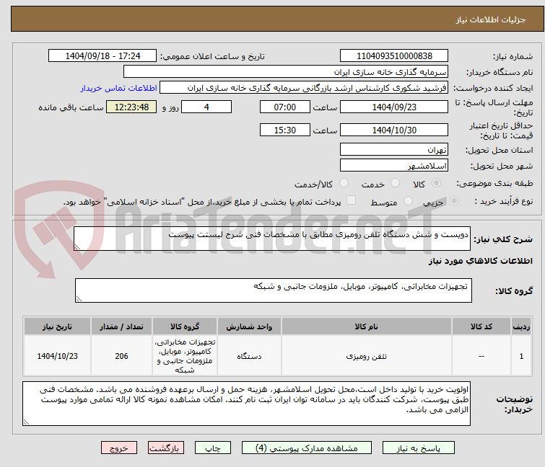Click the شماره نیاز number field
This screenshot has height=467, width=545.
[393, 56]
